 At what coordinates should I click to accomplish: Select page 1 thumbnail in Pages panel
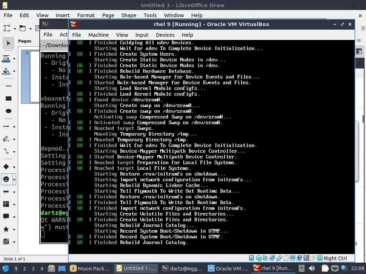pos(30,77)
